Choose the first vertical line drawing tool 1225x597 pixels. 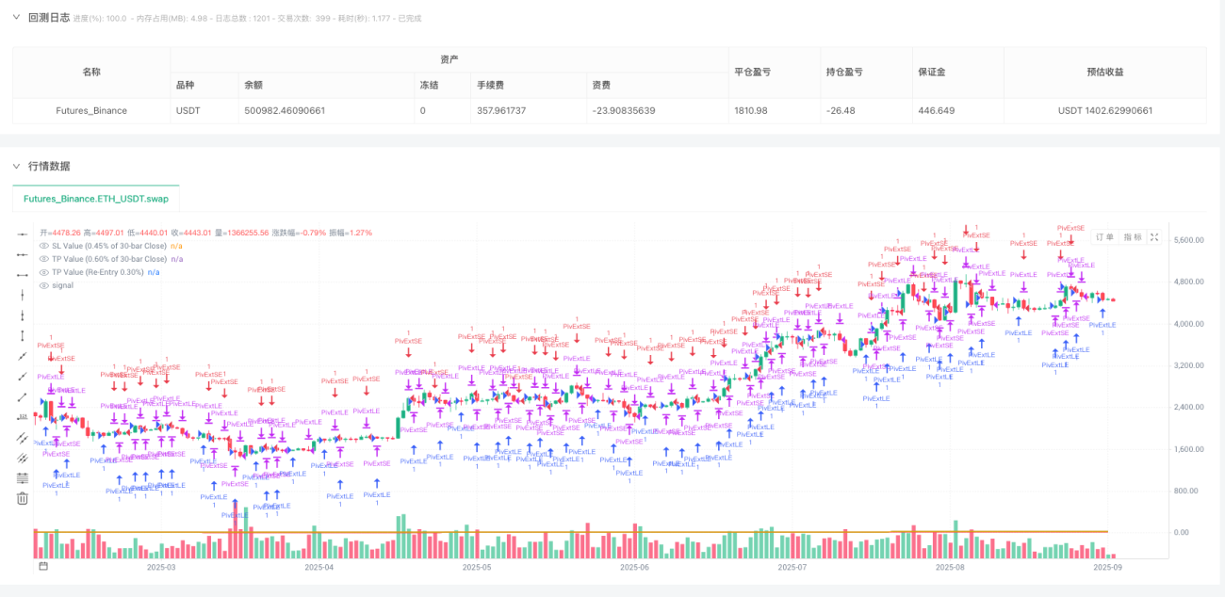[23, 295]
